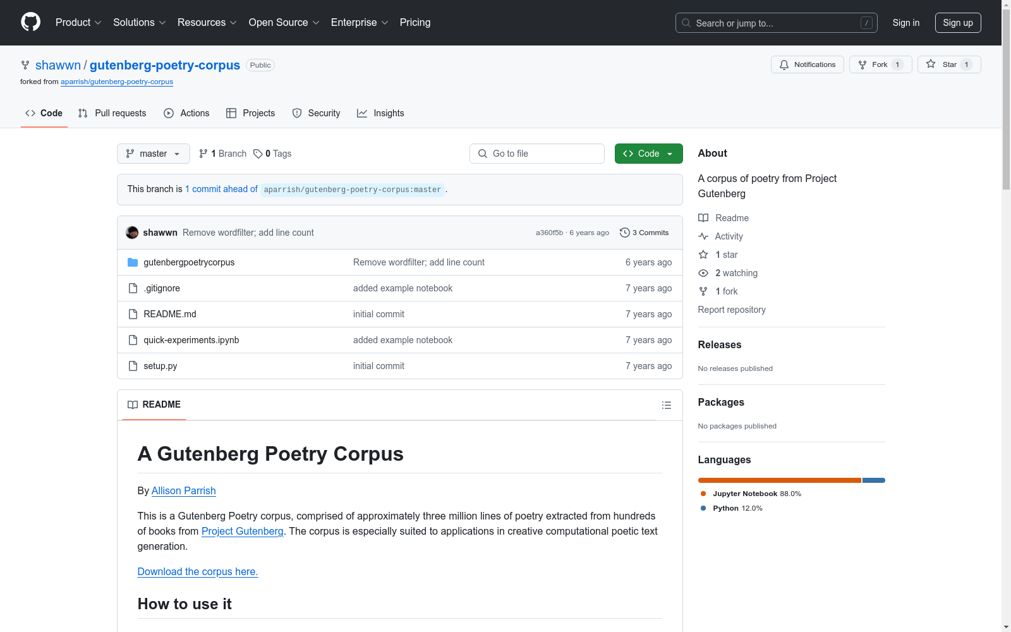Click shawwn's avatar in commit bar

(132, 233)
